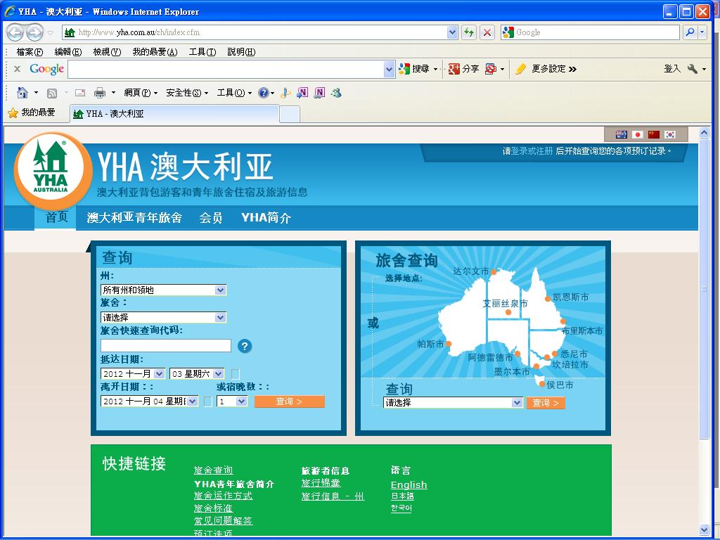Click the Google+ 分享 share icon
The width and height of the screenshot is (720, 540).
tap(464, 69)
